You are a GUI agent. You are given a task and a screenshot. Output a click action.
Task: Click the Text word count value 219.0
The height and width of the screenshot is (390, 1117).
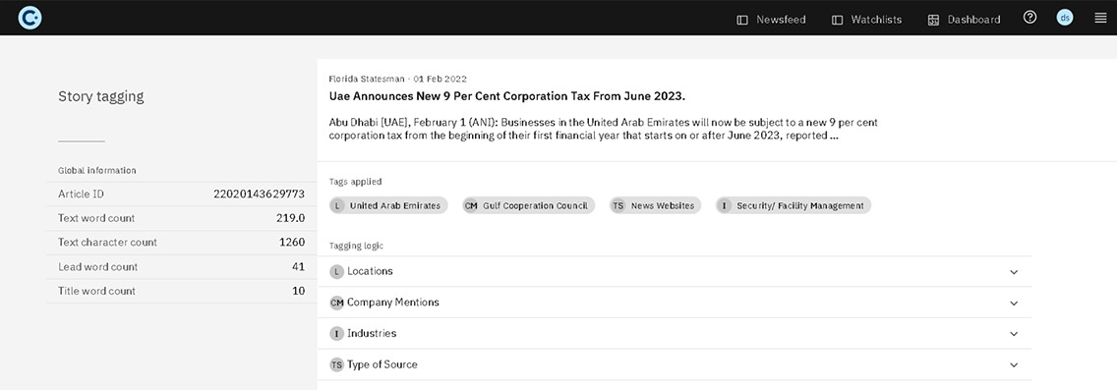[x=291, y=218]
